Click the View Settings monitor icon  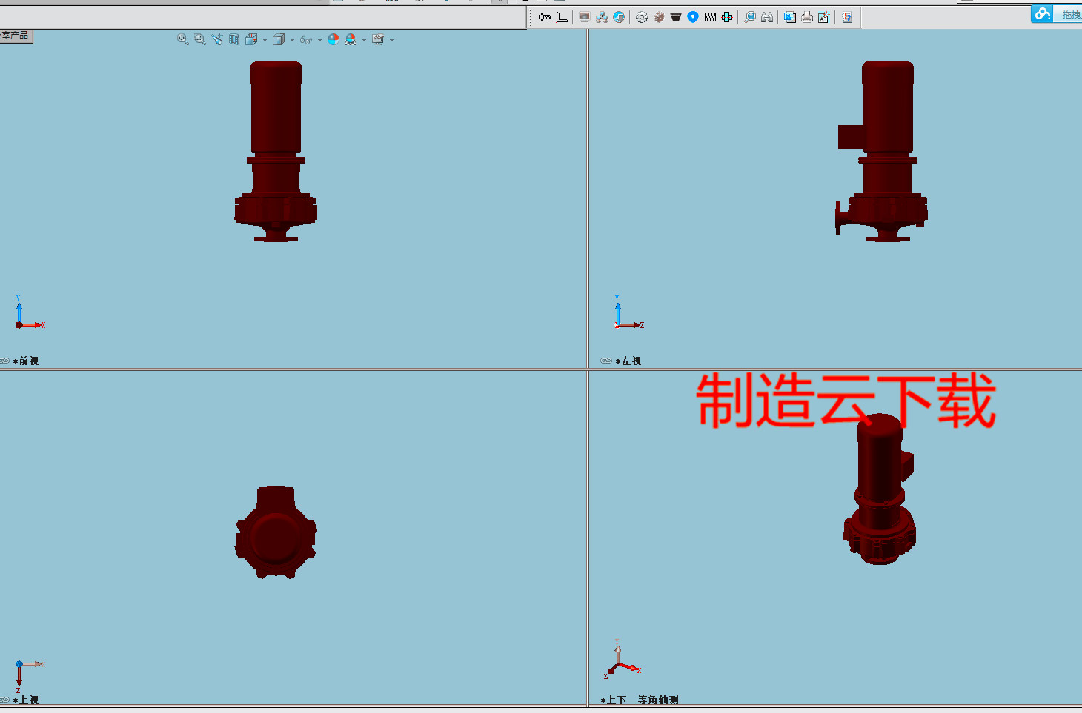[x=378, y=39]
